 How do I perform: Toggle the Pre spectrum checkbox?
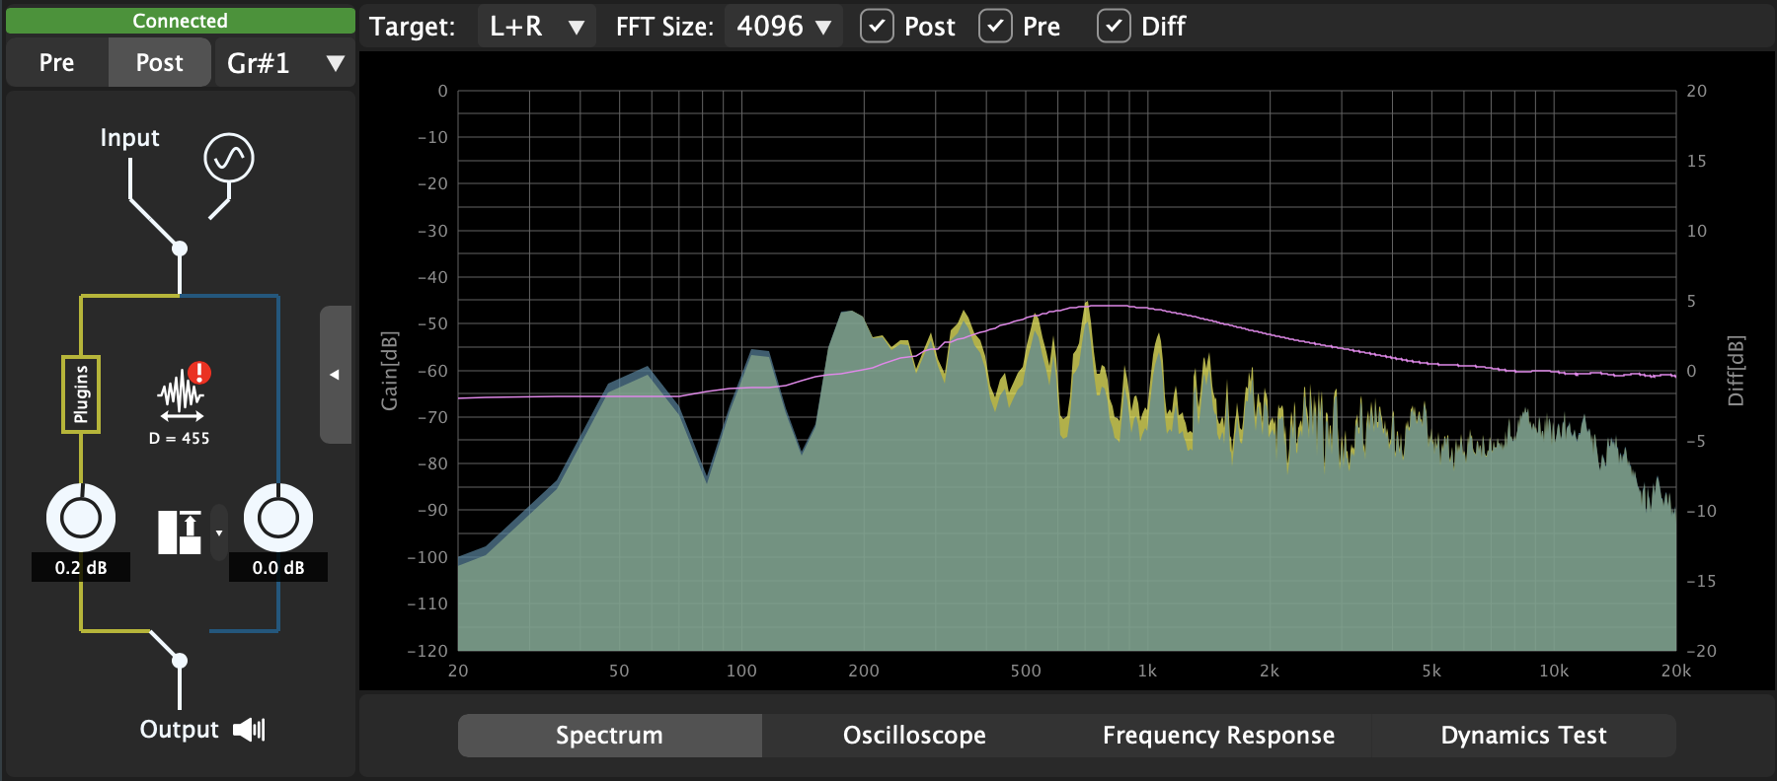995,27
